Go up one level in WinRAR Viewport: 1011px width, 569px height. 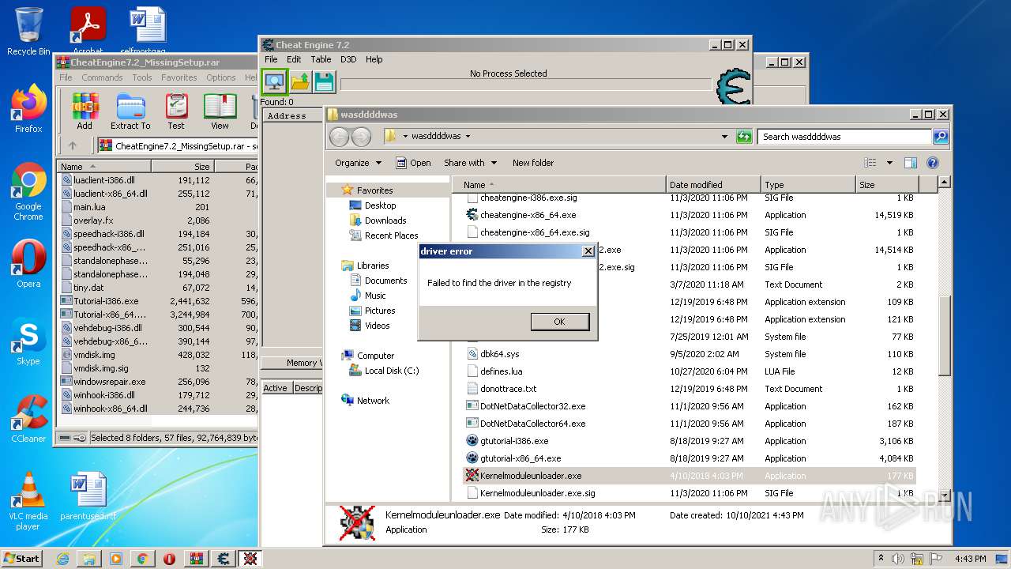(x=73, y=145)
